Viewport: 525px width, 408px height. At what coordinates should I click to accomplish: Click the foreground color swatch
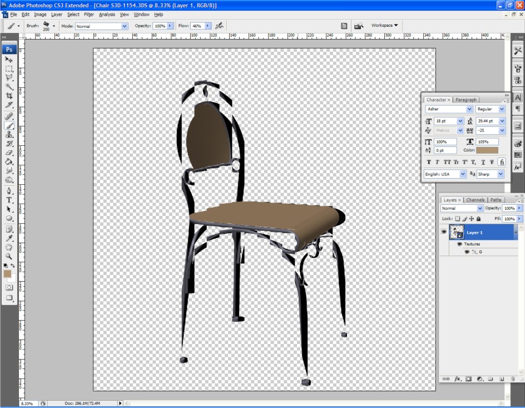[7, 274]
